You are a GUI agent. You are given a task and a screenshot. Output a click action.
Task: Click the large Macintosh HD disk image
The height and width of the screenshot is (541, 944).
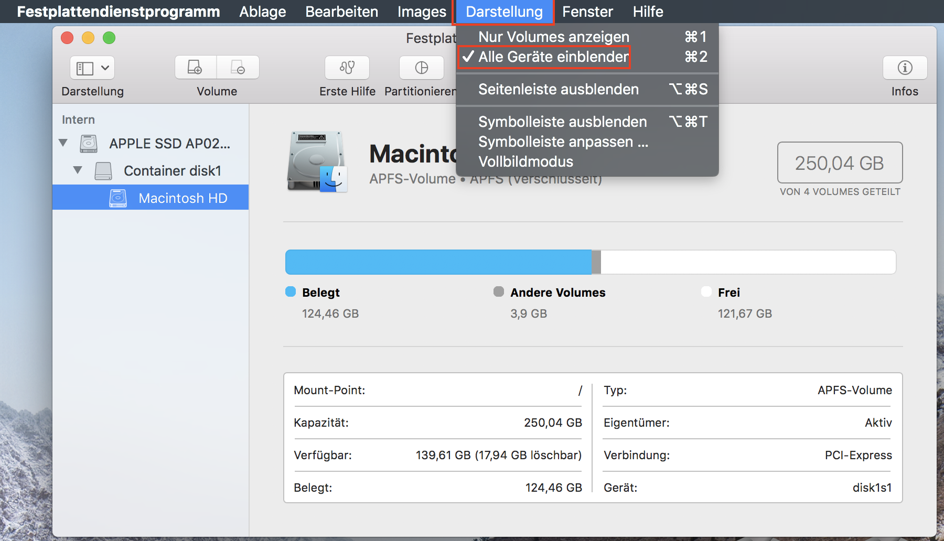[316, 162]
